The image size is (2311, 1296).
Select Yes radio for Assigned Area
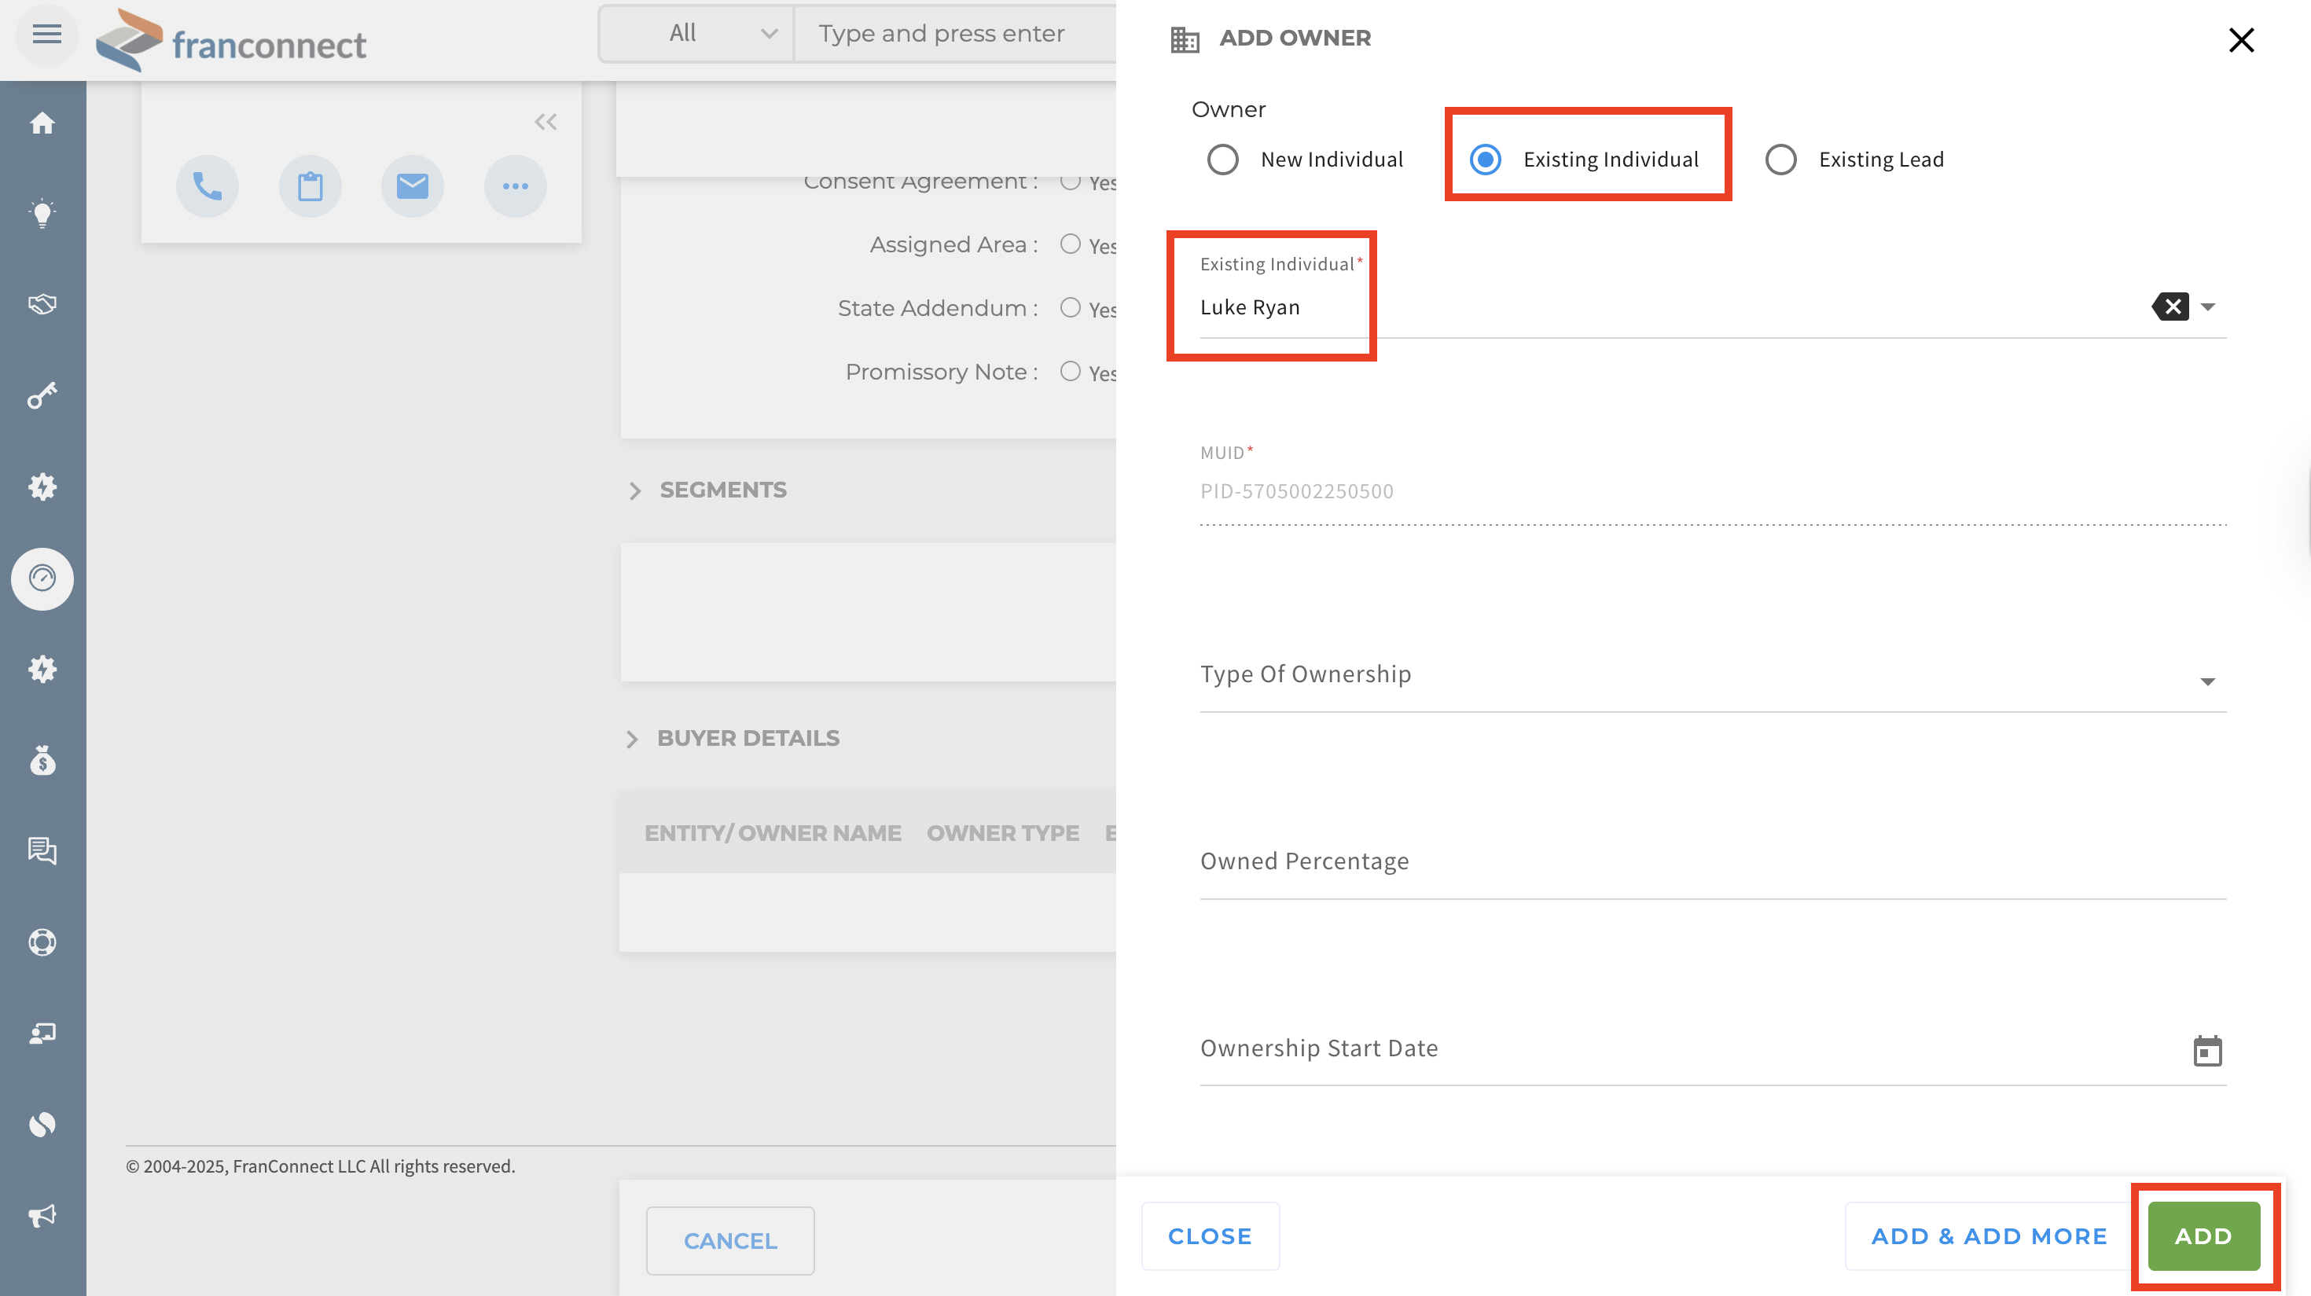point(1069,244)
